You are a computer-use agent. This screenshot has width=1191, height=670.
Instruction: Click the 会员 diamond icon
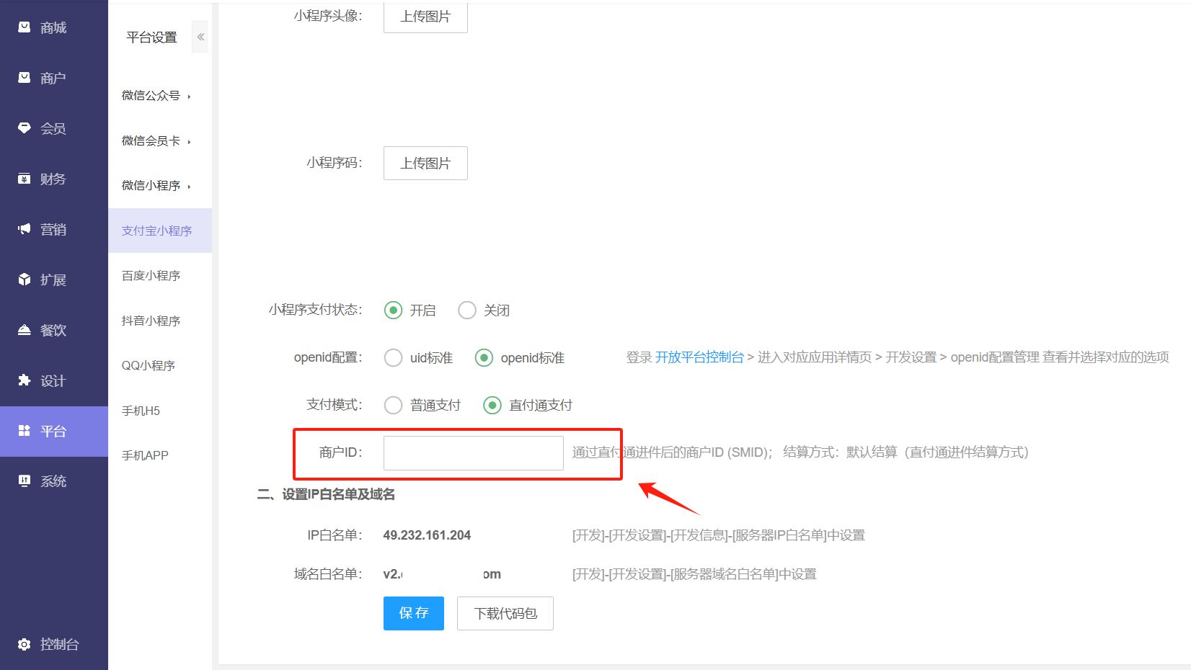tap(25, 128)
